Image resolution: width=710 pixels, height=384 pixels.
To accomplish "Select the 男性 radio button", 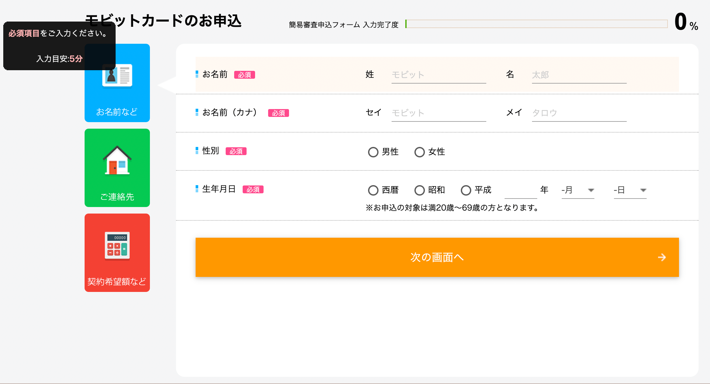I will point(373,152).
